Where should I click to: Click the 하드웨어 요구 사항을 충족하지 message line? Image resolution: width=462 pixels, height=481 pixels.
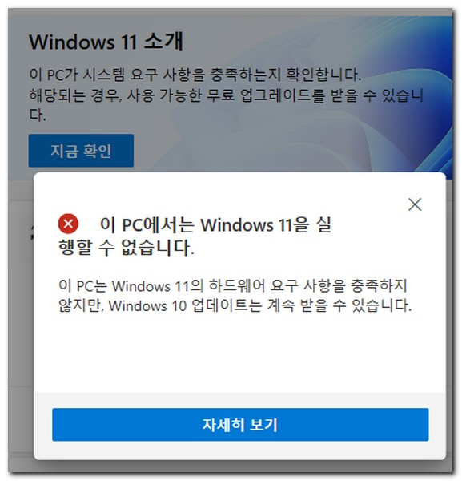coord(232,285)
